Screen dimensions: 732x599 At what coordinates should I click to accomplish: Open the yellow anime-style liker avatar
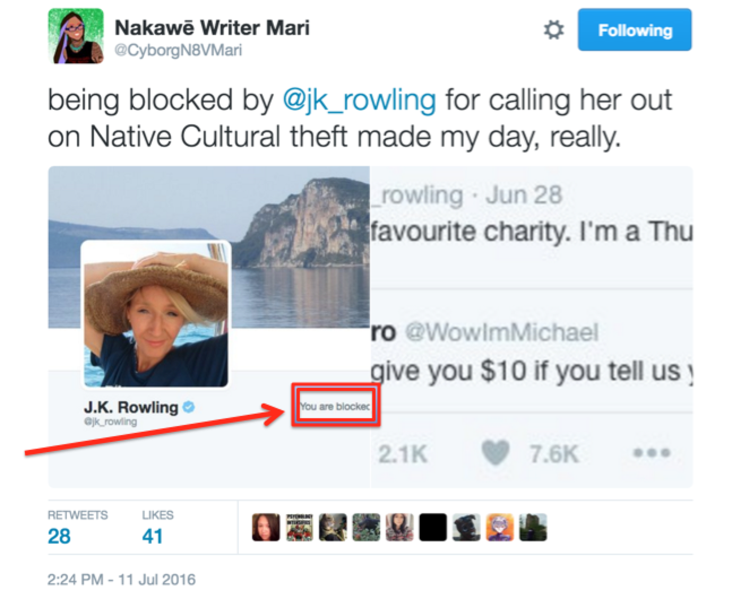500,528
